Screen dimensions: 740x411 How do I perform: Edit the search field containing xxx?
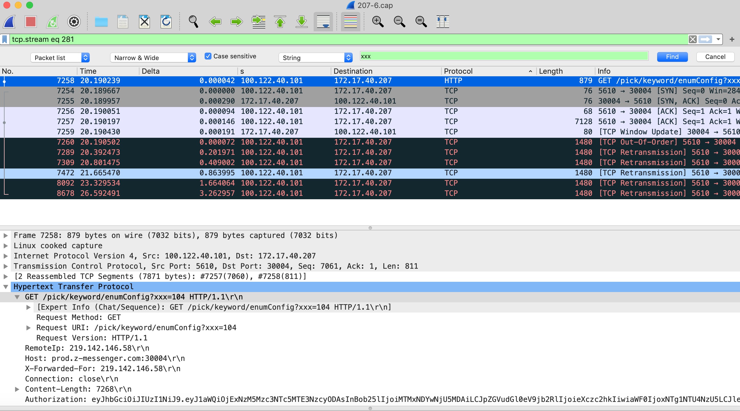(504, 56)
